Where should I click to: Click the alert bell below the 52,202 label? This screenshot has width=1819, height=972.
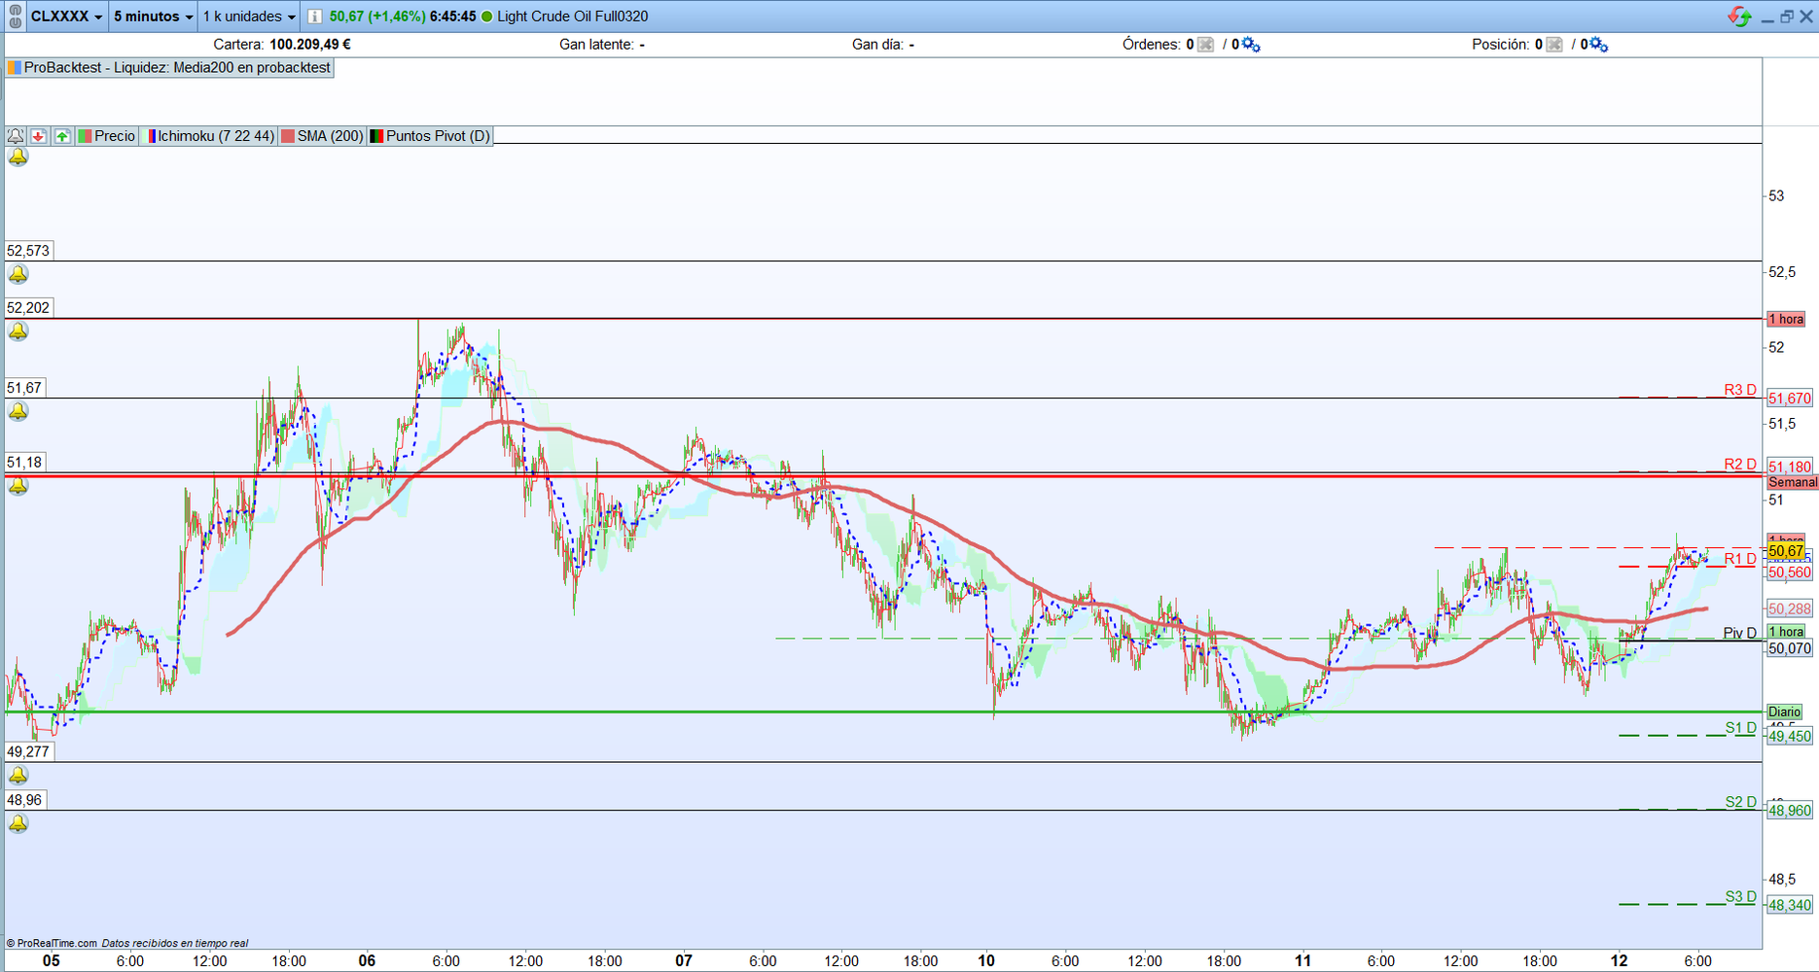(18, 331)
